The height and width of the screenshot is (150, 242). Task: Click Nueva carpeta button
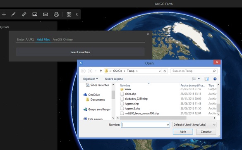coord(114,79)
